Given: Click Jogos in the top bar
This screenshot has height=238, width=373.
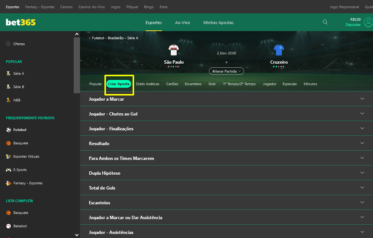Looking at the screenshot, I should [x=115, y=7].
